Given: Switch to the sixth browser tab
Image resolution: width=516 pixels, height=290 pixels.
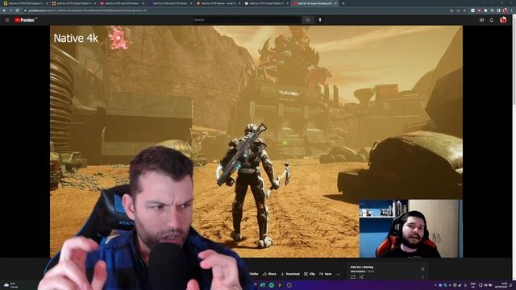Looking at the screenshot, I should 266,3.
